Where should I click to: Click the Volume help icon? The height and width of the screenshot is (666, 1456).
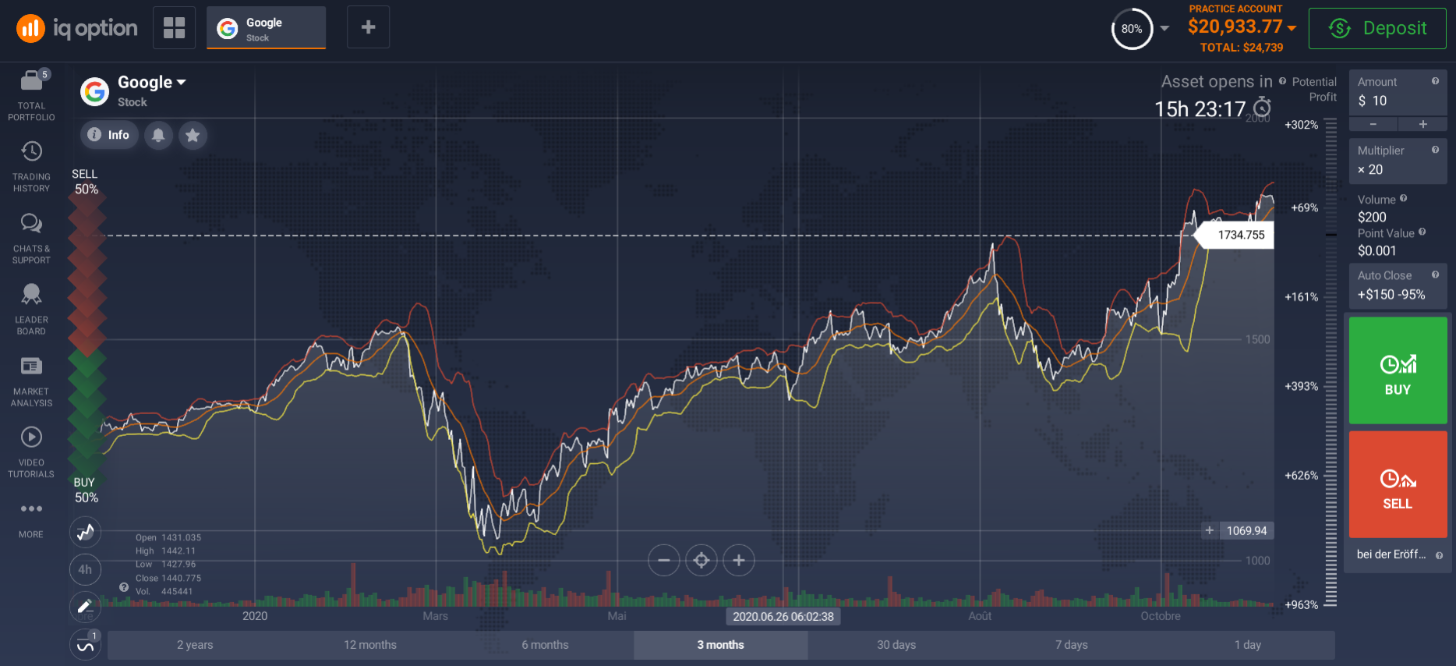[x=1403, y=198]
